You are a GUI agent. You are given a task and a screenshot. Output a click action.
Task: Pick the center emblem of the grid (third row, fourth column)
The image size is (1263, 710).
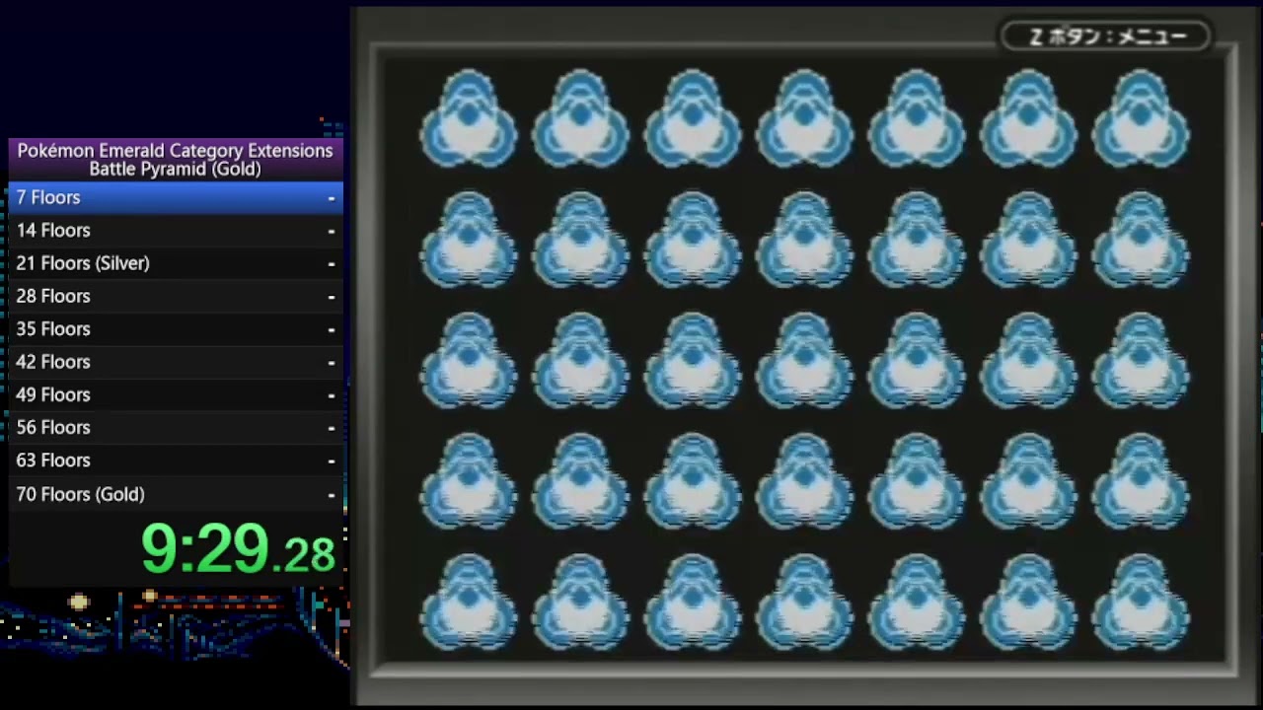coord(804,361)
